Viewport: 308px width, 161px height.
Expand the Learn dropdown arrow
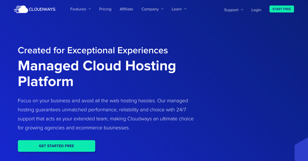click(x=185, y=9)
